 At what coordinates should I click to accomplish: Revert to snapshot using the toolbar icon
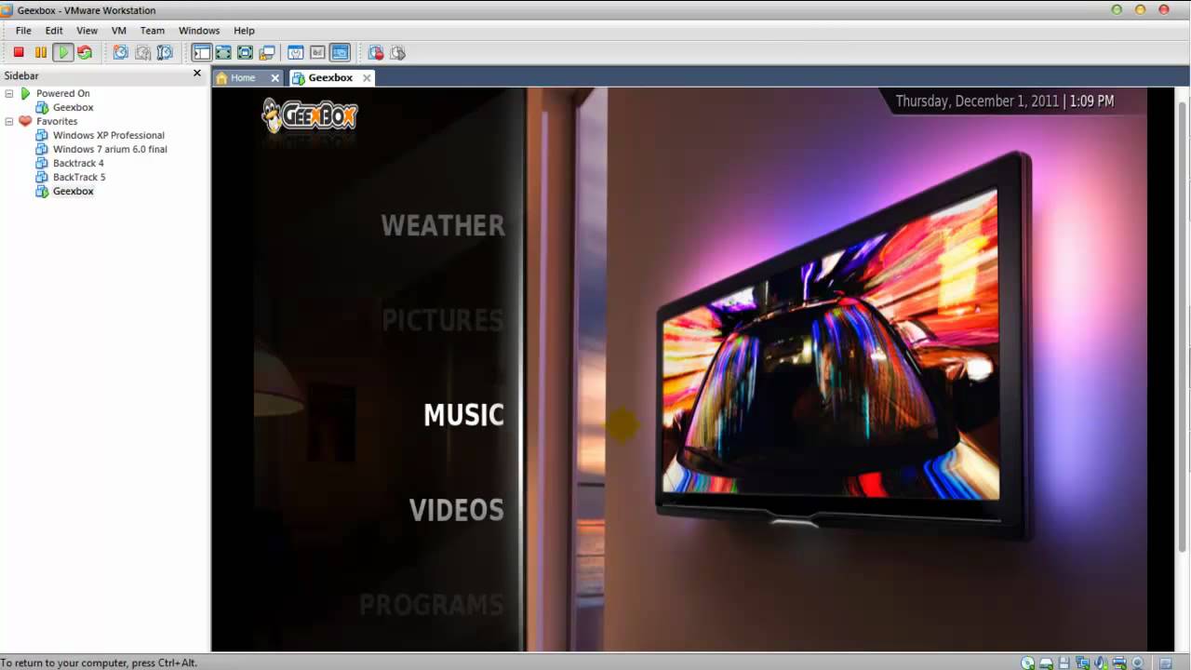(142, 53)
